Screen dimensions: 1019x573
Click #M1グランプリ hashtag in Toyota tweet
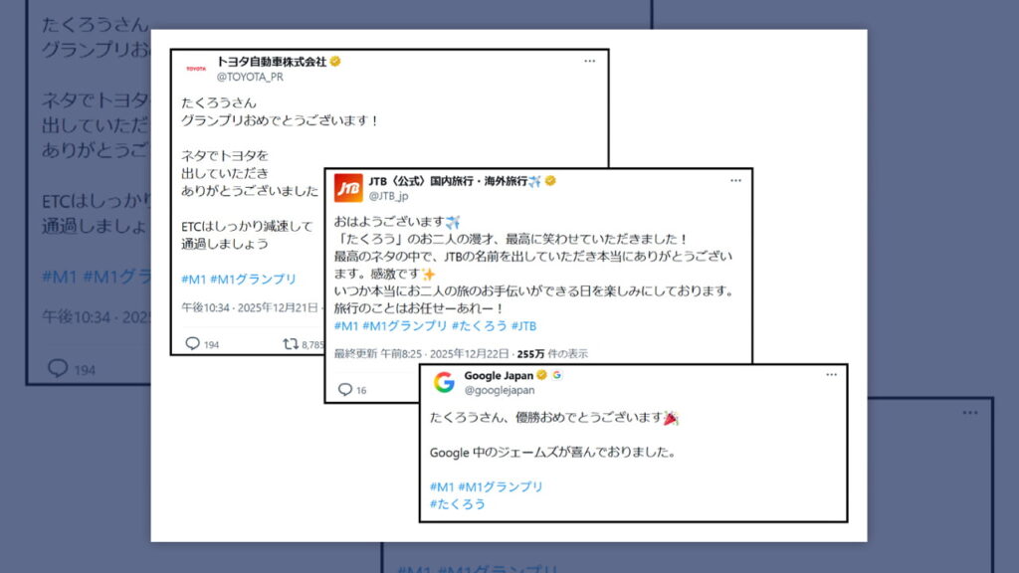point(253,279)
